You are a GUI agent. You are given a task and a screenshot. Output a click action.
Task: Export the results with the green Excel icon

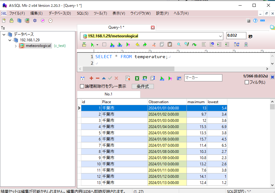click(137, 78)
